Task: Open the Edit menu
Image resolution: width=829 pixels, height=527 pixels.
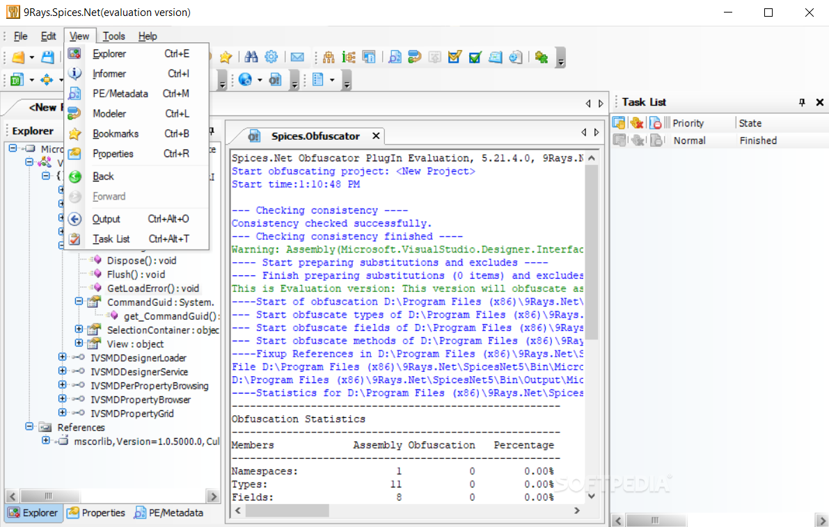Action: 48,36
